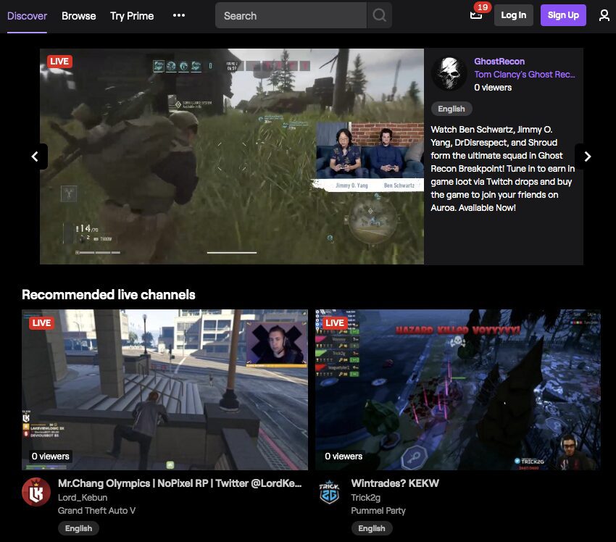Open Lord_Kebun's GTA V stream thumbnail
The image size is (616, 542).
click(x=165, y=390)
